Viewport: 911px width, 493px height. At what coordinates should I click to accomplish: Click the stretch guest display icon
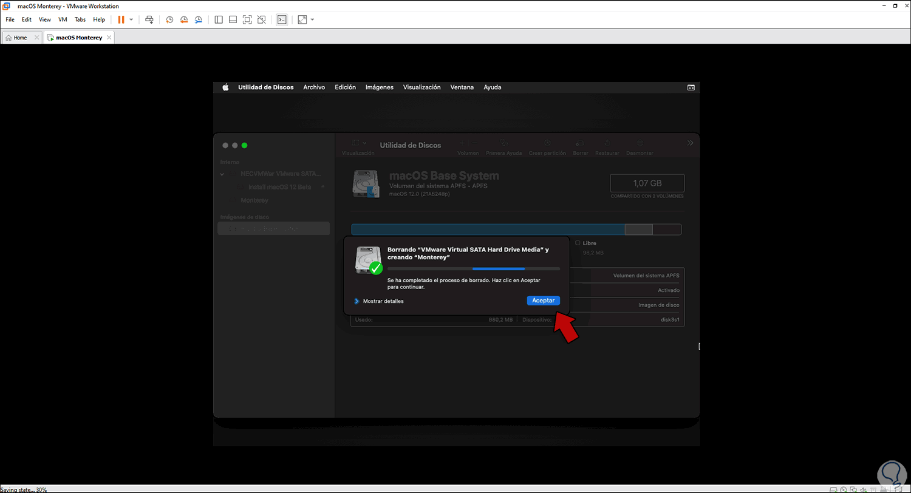click(302, 19)
